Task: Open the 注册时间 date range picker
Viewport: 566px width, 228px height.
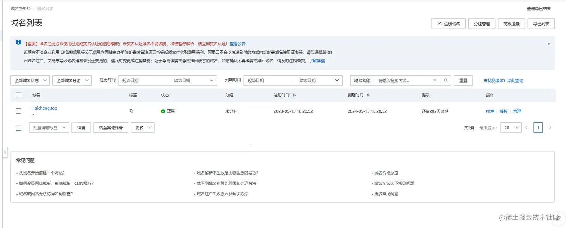Action: coord(168,80)
